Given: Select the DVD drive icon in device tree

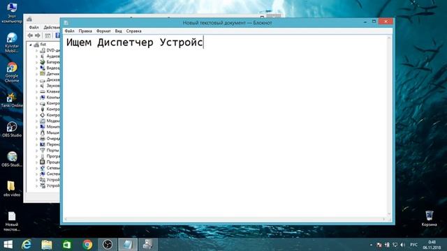Looking at the screenshot, I should point(43,50).
